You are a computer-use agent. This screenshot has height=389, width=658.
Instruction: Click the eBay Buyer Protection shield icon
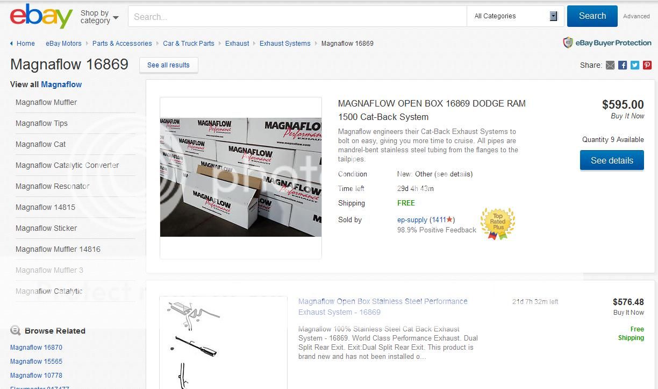[568, 43]
